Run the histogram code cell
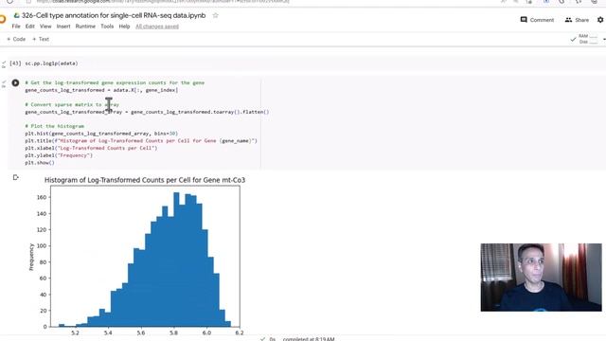Image resolution: width=606 pixels, height=341 pixels. [15, 82]
